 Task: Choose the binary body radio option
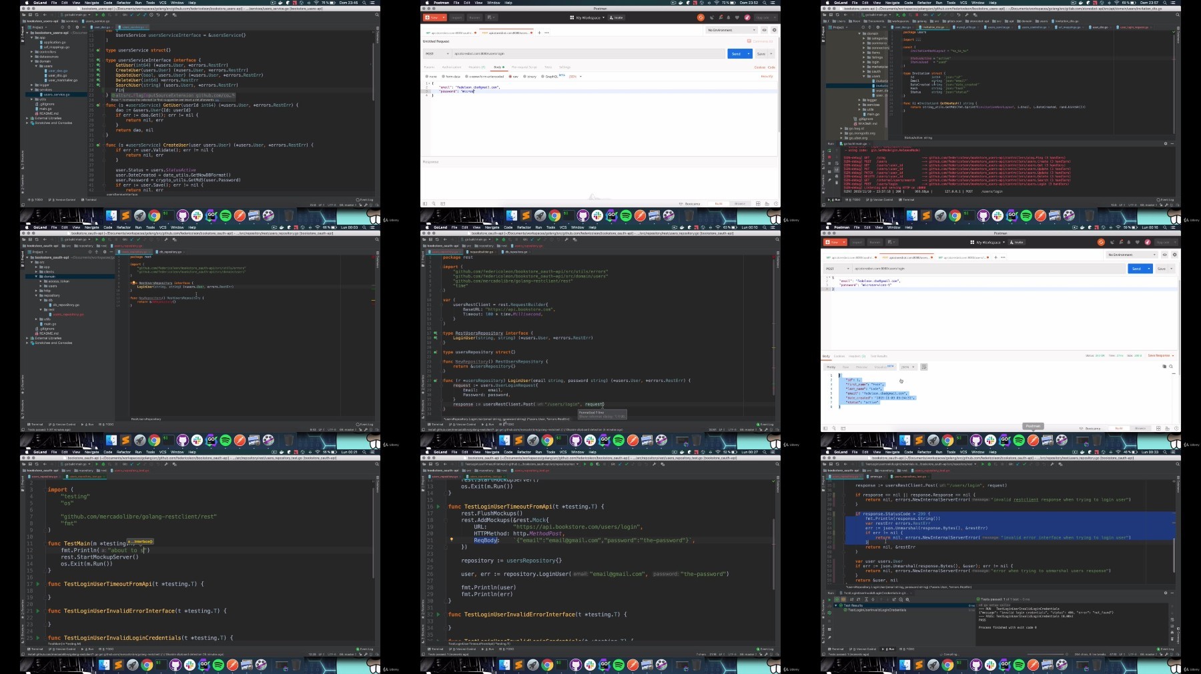coord(530,77)
